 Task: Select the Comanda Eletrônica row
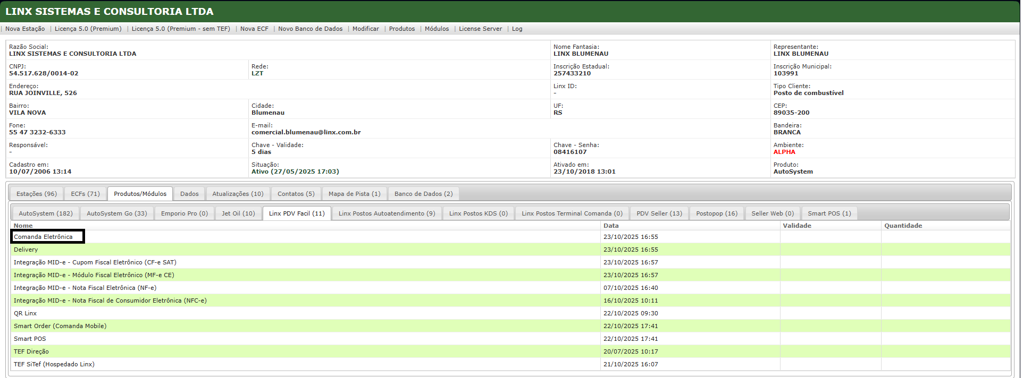510,237
